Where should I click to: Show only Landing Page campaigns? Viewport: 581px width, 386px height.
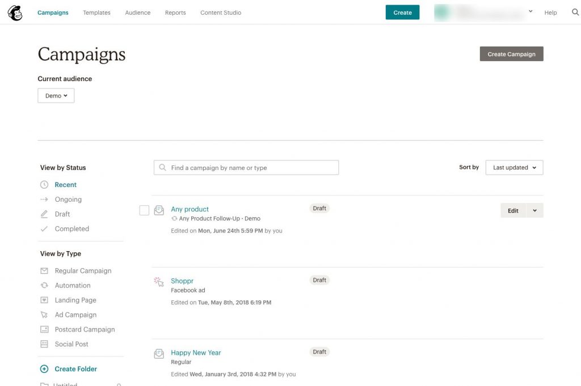click(75, 300)
